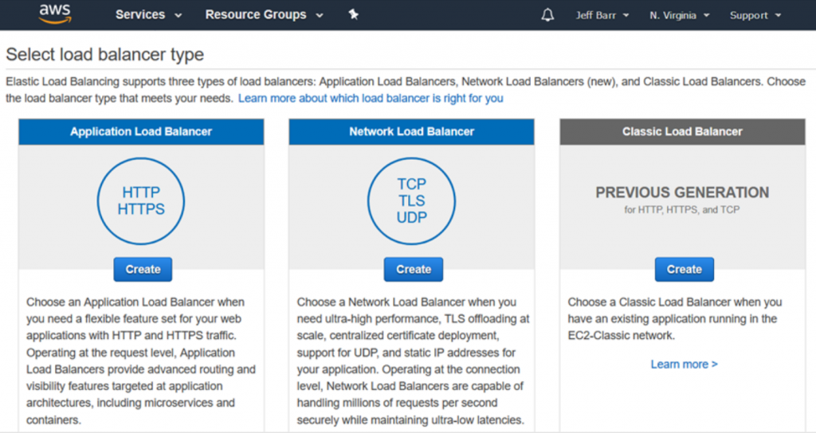The image size is (816, 433).
Task: Open the notifications bell icon
Action: point(547,14)
